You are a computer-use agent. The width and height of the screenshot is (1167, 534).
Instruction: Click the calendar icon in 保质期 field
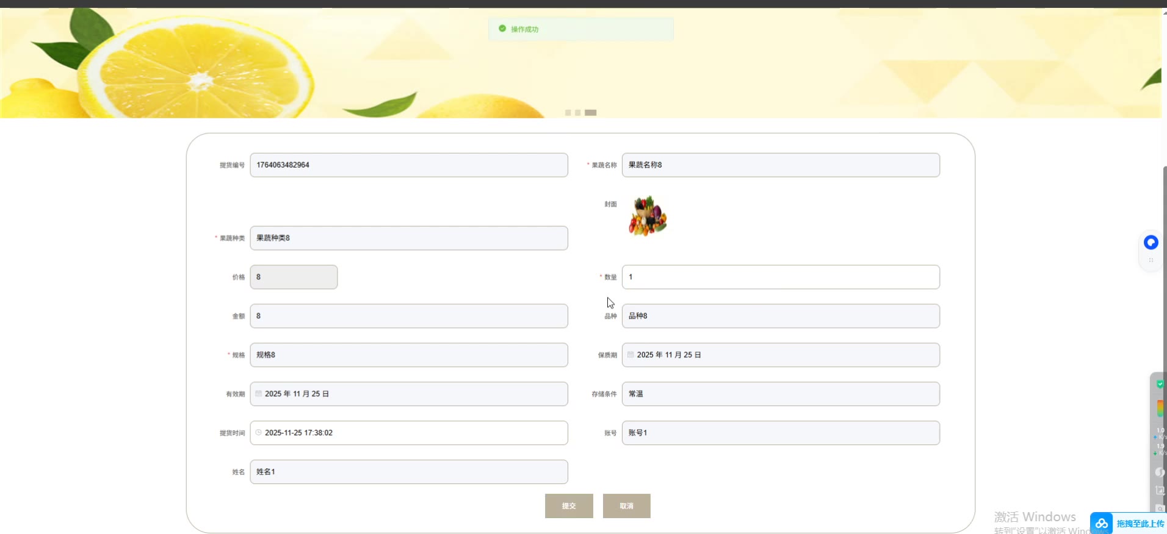(630, 355)
